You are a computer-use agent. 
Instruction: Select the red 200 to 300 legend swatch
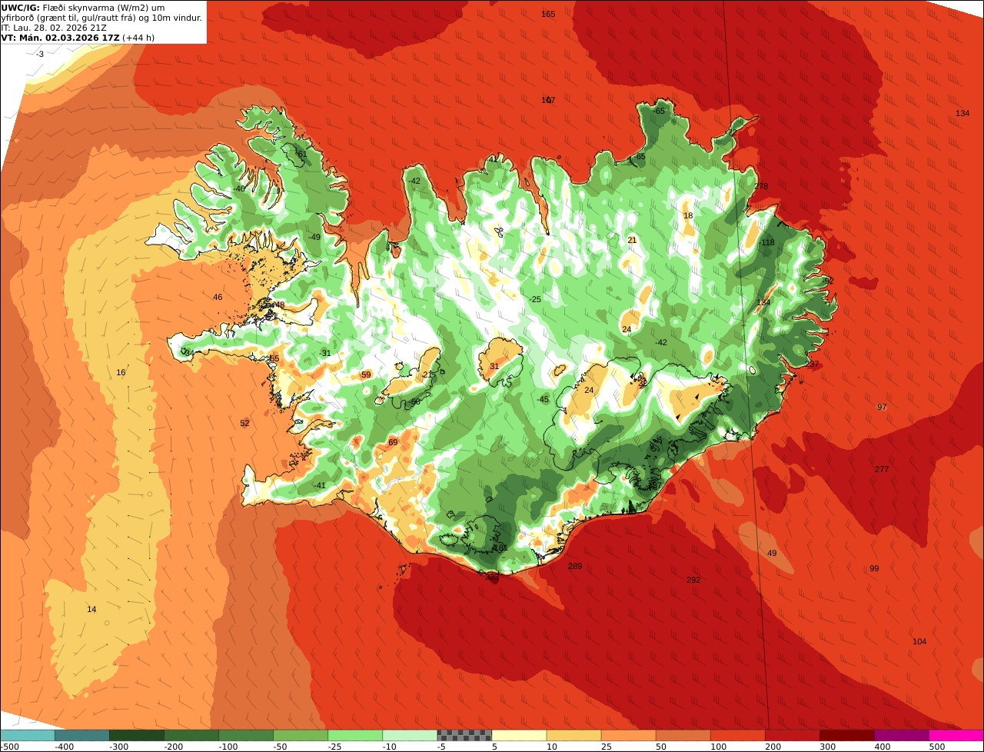tap(793, 735)
